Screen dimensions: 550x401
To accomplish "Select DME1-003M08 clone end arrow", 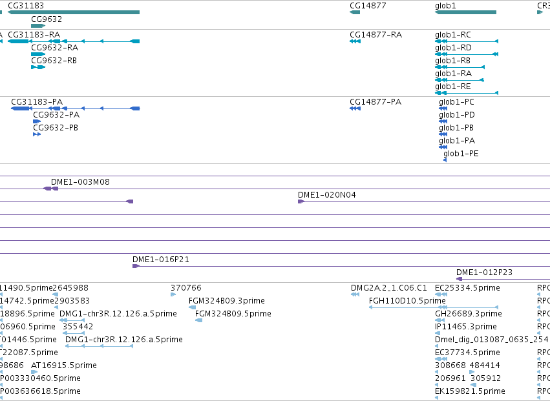I will click(x=51, y=189).
